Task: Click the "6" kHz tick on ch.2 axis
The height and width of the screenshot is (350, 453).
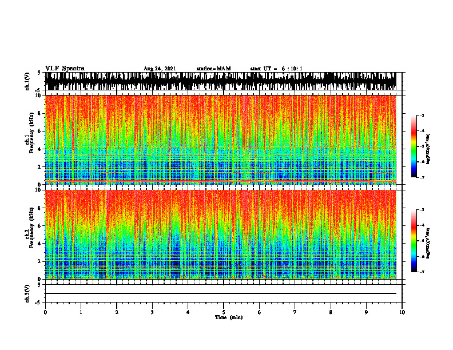Action: (x=40, y=226)
